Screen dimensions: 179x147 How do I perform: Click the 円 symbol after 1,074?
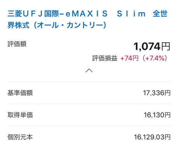[x=166, y=47]
